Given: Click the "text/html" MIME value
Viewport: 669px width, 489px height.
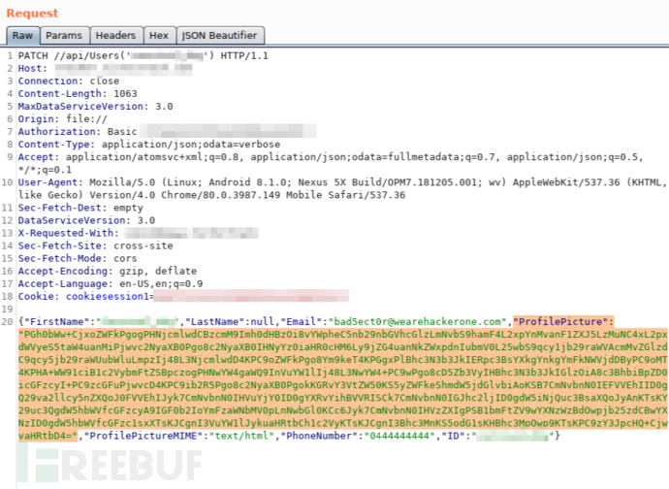Looking at the screenshot, I should tap(241, 436).
